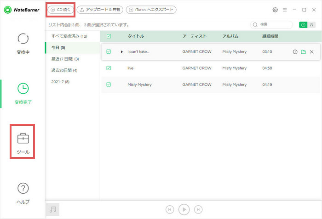Viewport: 322px width, 219px height.
Task: Click iTunes へエクスポート button
Action: click(151, 10)
